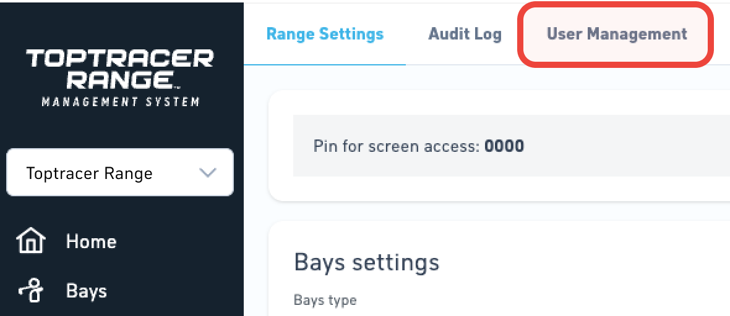Click the Bays golfer icon in sidebar

[x=31, y=291]
